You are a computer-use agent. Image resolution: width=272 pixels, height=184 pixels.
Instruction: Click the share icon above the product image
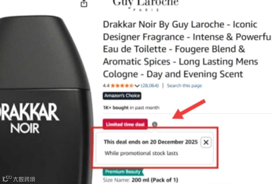click(84, 4)
